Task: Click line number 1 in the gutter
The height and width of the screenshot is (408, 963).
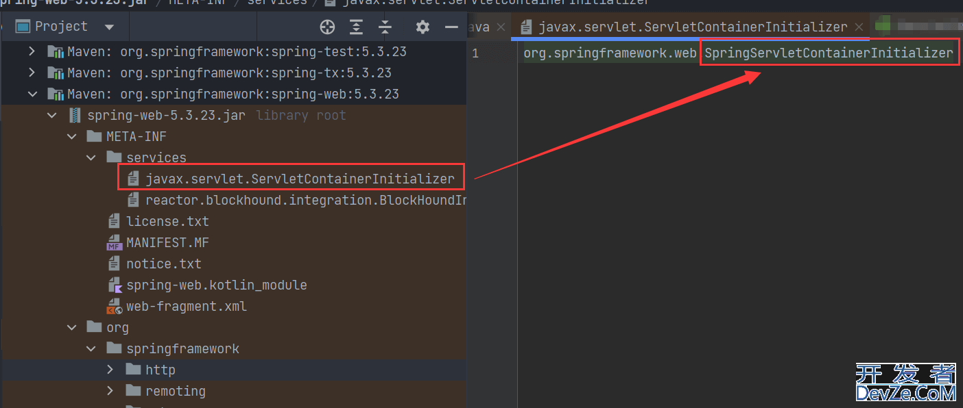Action: 475,53
